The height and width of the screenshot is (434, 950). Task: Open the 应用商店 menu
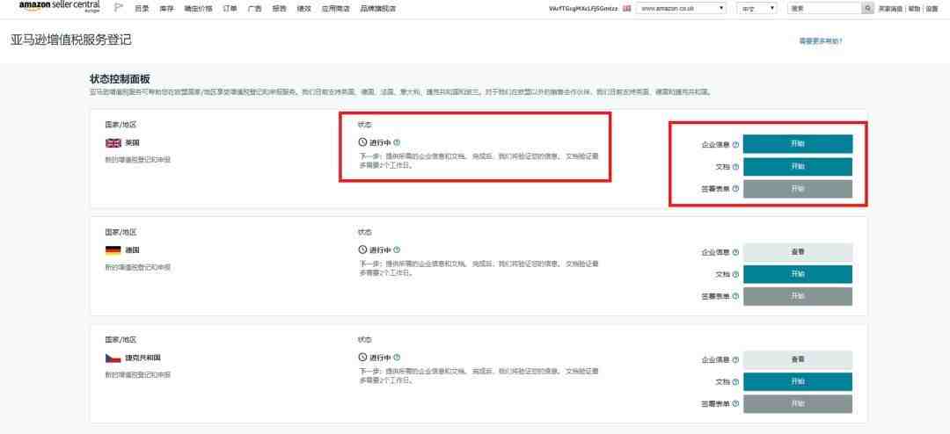pos(336,9)
